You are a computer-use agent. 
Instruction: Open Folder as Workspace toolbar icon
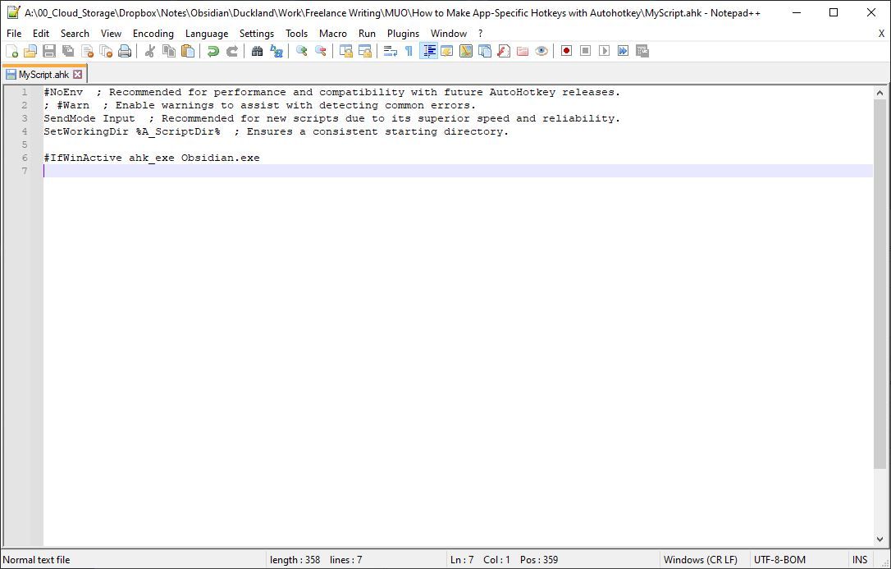[x=523, y=51]
